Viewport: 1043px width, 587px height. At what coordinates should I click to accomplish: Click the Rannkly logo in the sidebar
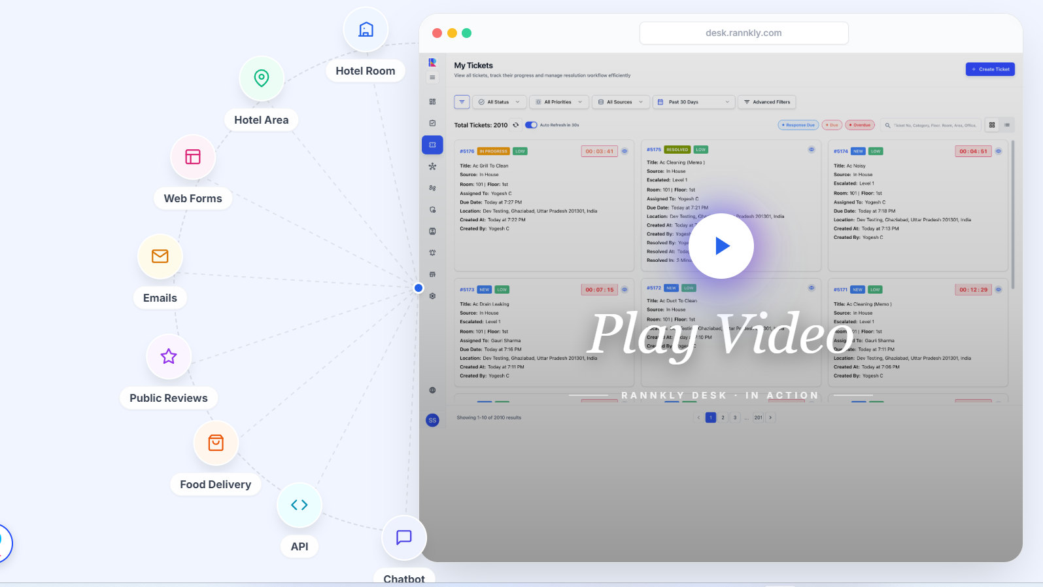(432, 63)
